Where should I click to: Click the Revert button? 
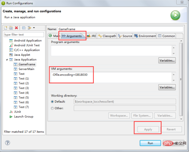(171, 129)
